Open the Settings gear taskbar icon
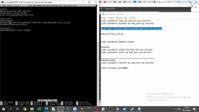The width and height of the screenshot is (199, 112). click(118, 109)
